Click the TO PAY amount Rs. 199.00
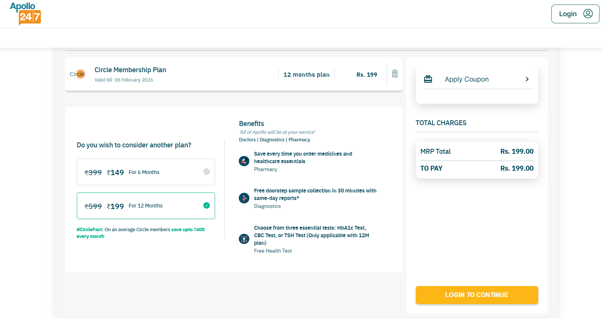This screenshot has width=603, height=318. tap(517, 168)
